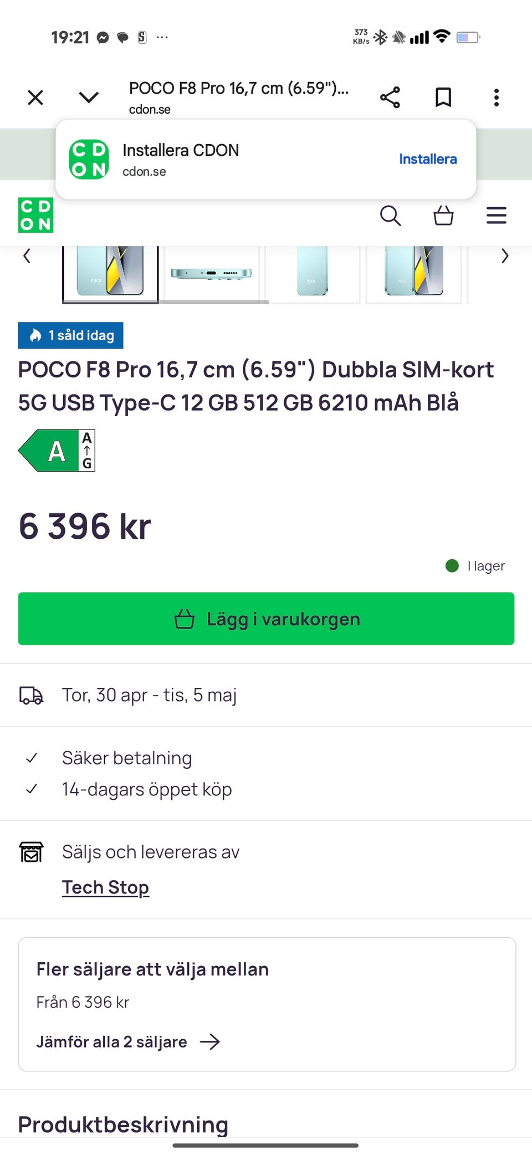The image size is (532, 1155).
Task: Compare all 2 sellers
Action: point(128,1042)
